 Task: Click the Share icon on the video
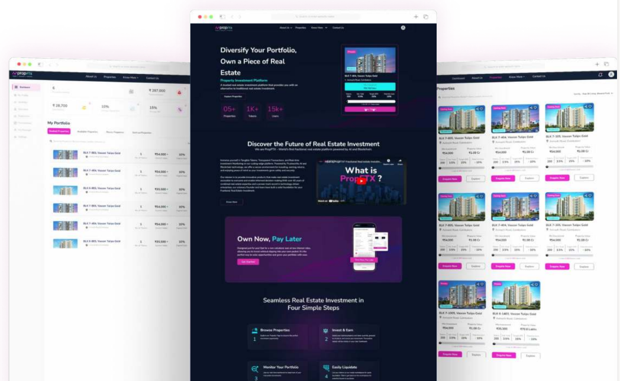400,162
